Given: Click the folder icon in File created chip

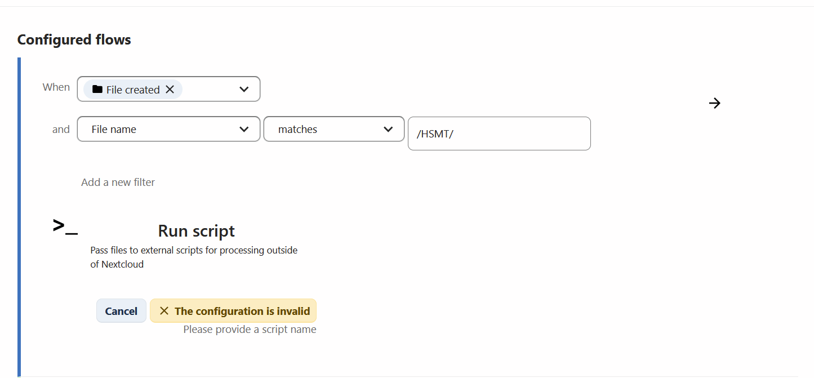Looking at the screenshot, I should (x=97, y=90).
